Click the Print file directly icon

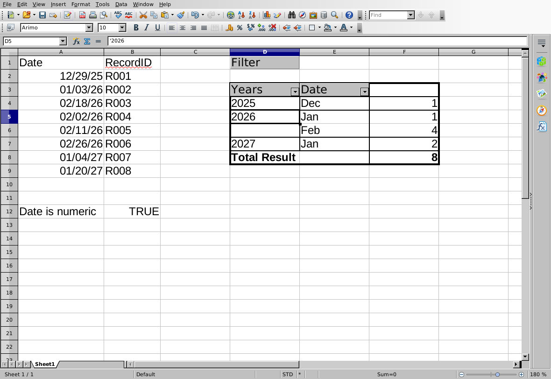pyautogui.click(x=93, y=15)
